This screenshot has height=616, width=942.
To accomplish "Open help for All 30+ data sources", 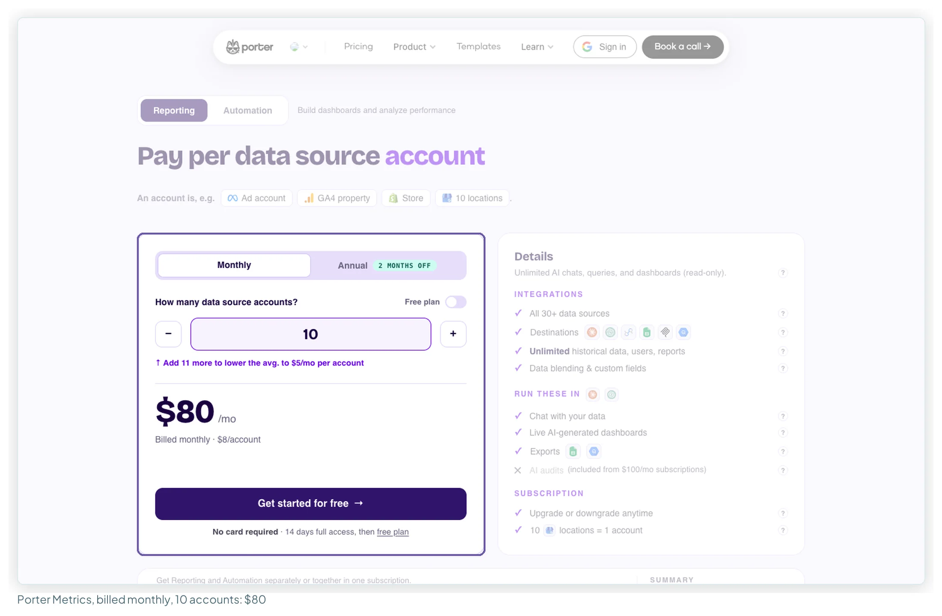I will pos(783,313).
